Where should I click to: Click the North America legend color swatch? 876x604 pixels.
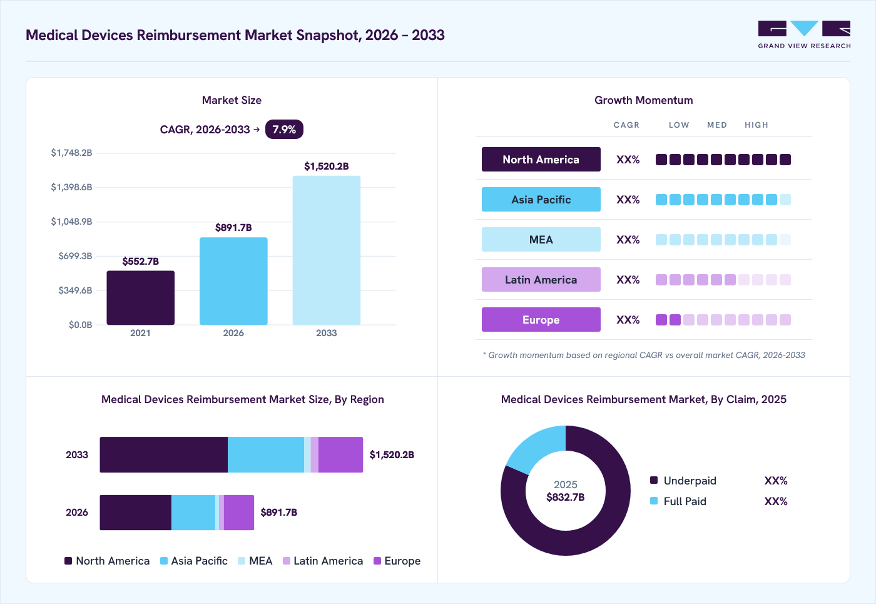(x=68, y=561)
